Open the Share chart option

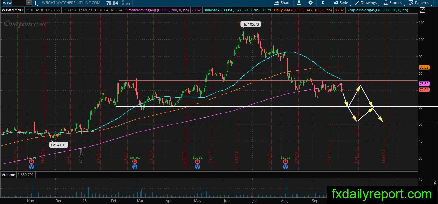[282, 3]
